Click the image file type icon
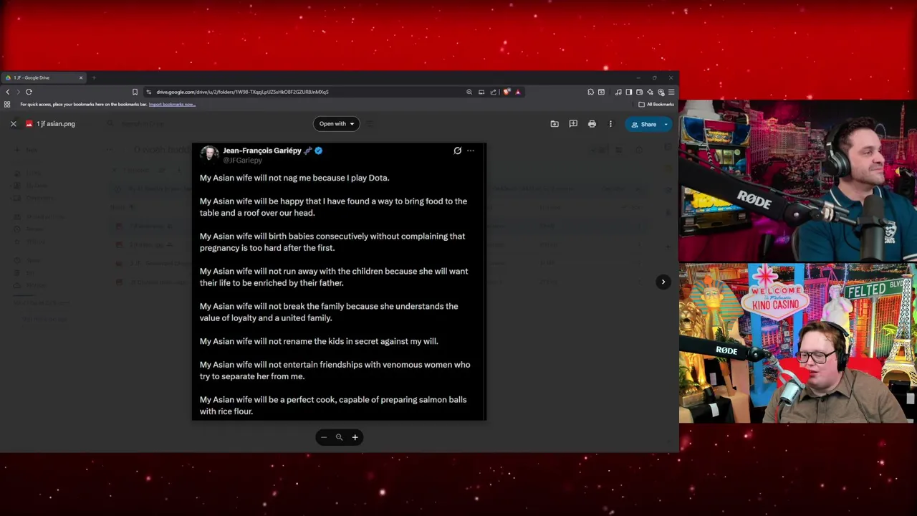 tap(29, 124)
